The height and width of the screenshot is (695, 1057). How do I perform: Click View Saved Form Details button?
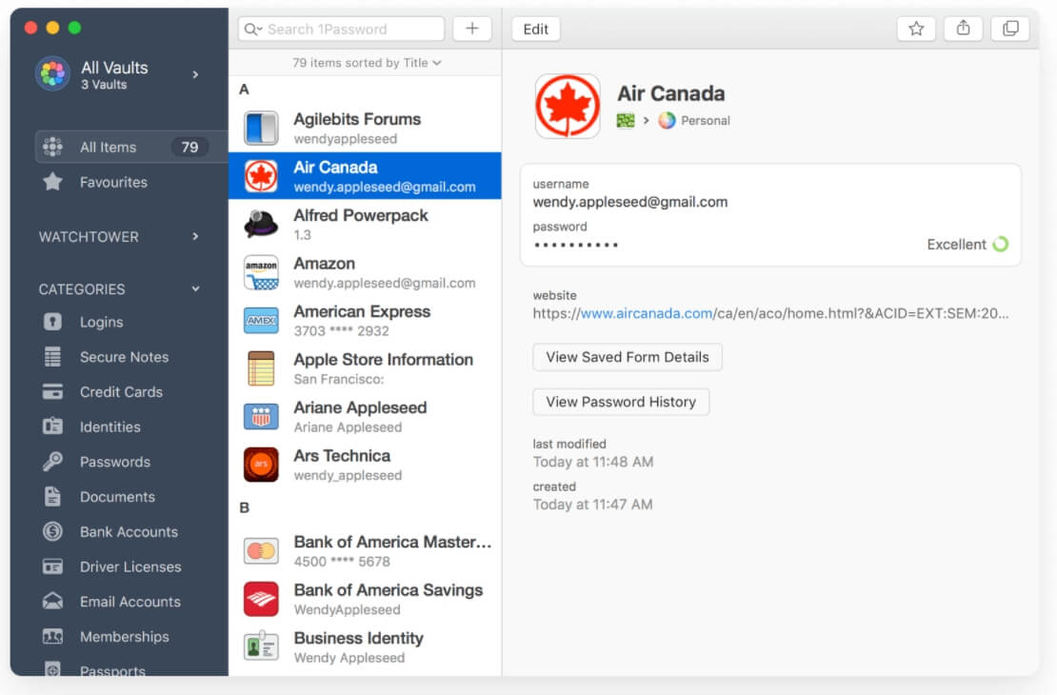click(628, 357)
